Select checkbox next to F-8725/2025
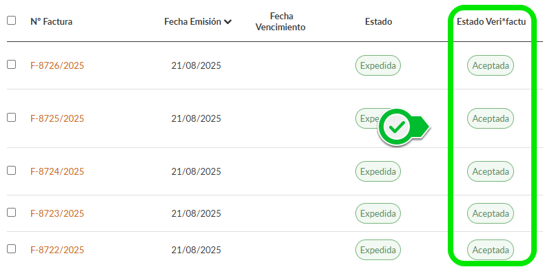 tap(12, 118)
